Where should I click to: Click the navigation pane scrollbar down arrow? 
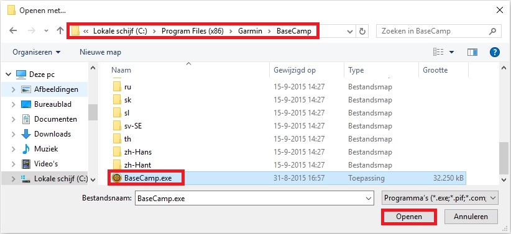coord(93,179)
